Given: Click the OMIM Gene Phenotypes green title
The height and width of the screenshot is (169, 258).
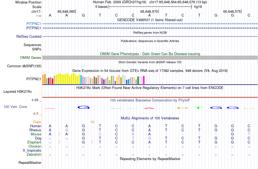Looking at the screenshot, I should click(150, 54).
